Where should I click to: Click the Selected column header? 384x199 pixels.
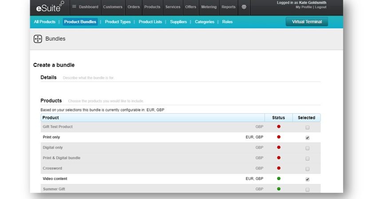coord(306,118)
